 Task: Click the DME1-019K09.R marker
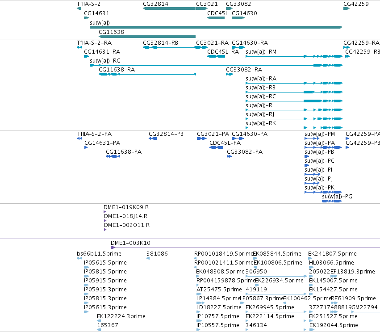(104, 212)
